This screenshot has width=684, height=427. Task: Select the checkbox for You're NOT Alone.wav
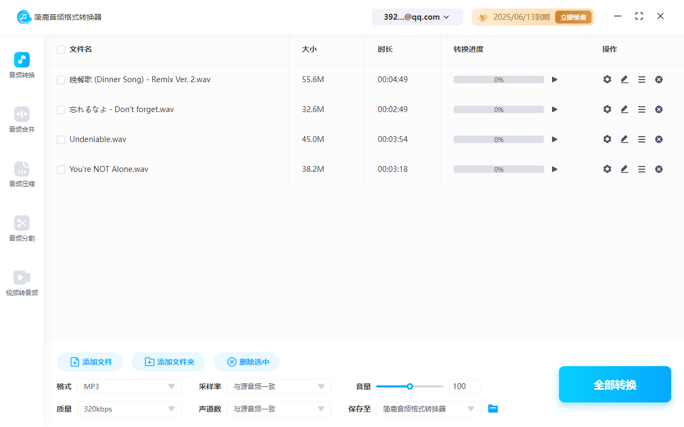click(x=61, y=170)
